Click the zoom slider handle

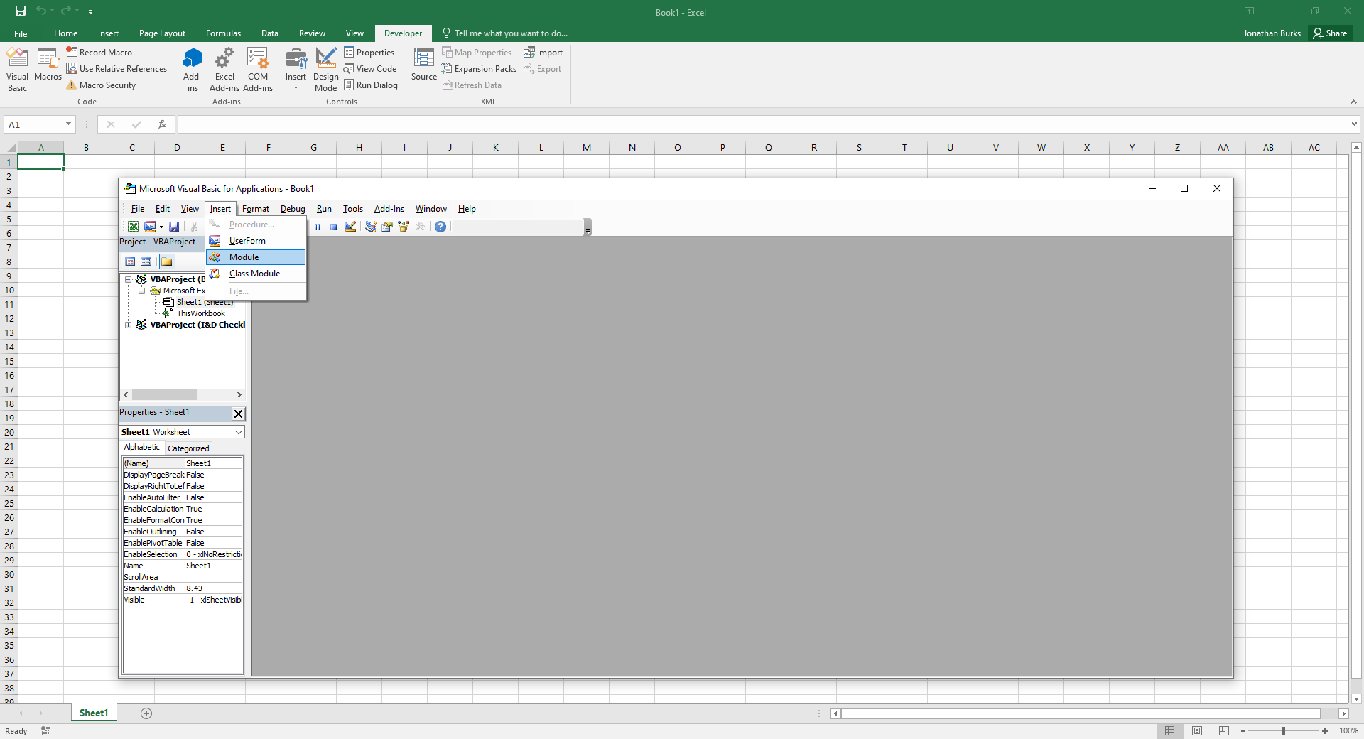pos(1284,730)
